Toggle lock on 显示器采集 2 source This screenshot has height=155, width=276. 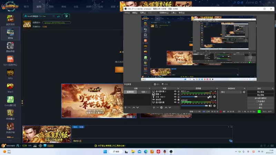point(178,91)
